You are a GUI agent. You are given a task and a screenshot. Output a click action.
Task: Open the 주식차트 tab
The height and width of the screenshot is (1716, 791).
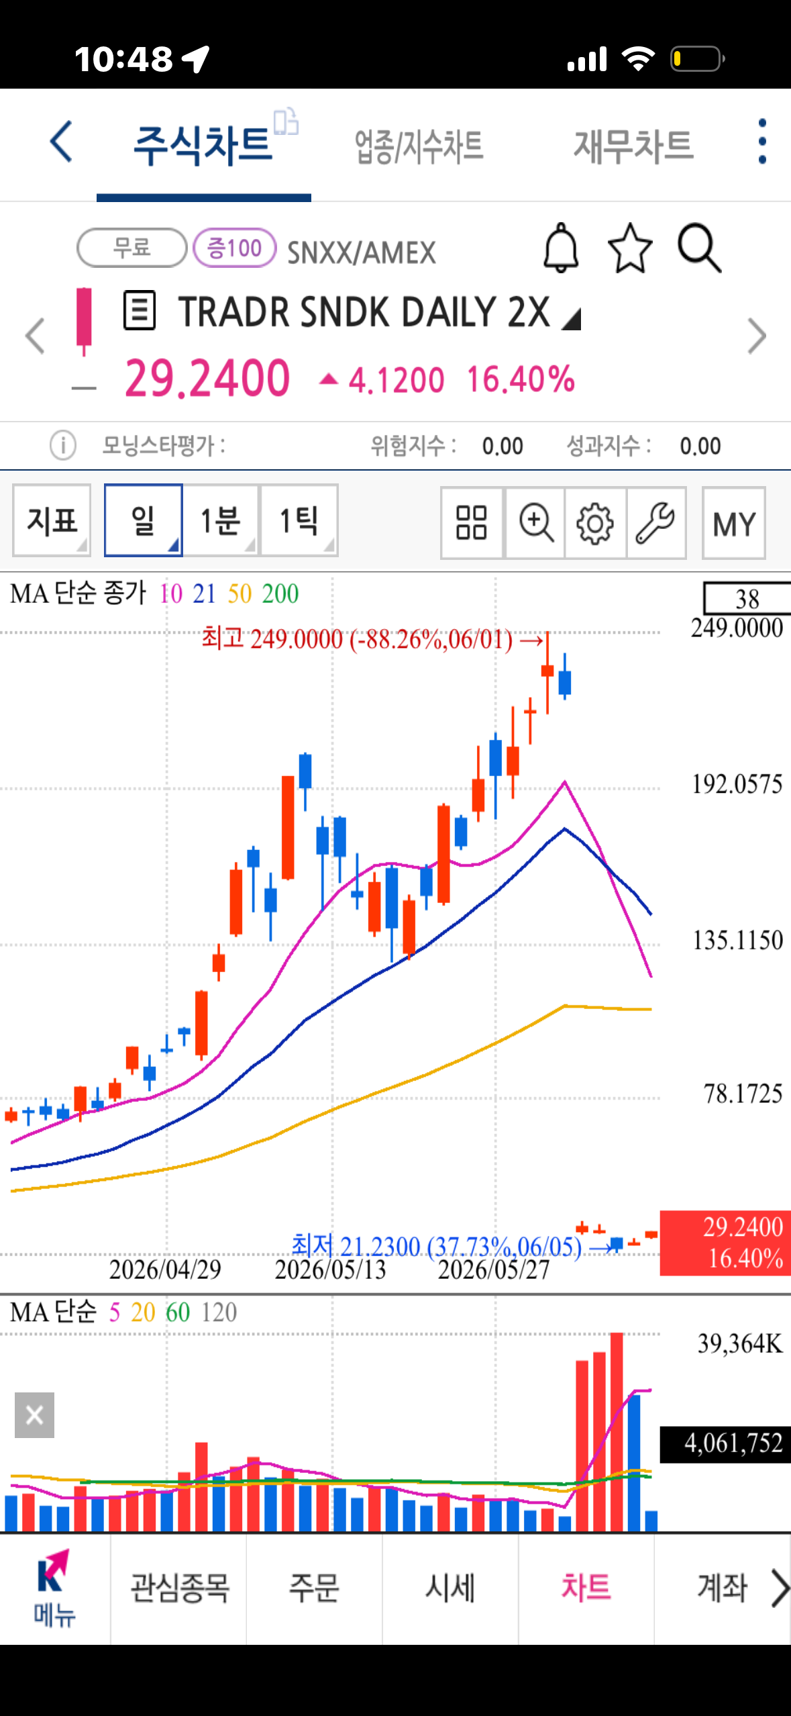(x=203, y=145)
